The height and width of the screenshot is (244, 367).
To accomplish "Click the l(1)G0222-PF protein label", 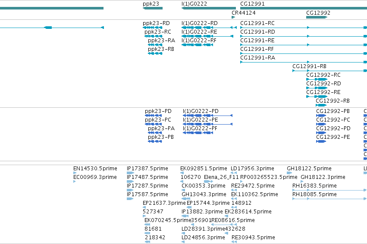I will [200, 128].
